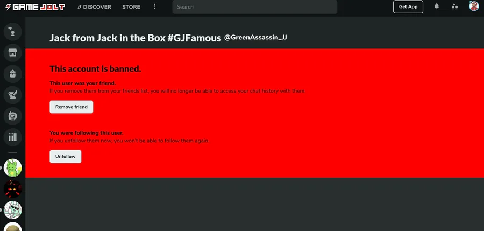Open the notifications bell
Screen dimensions: 484x231
437,7
